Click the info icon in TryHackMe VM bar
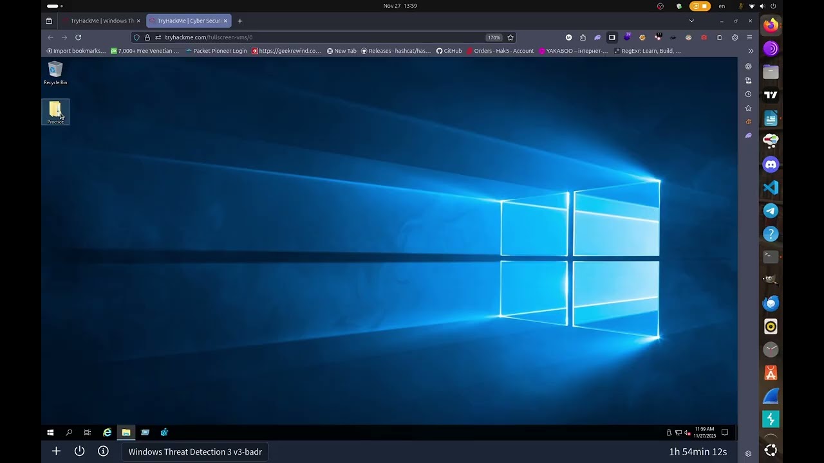The image size is (824, 463). [x=103, y=451]
